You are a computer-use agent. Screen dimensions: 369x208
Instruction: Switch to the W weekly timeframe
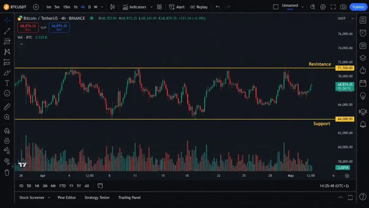96,7
